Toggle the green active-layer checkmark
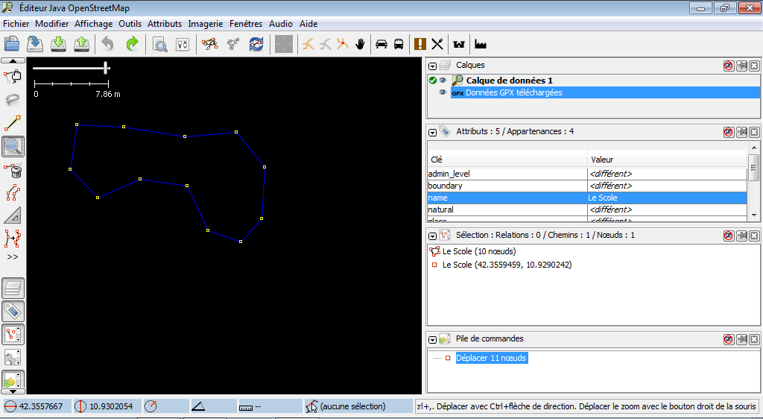This screenshot has height=419, width=763. (x=432, y=81)
